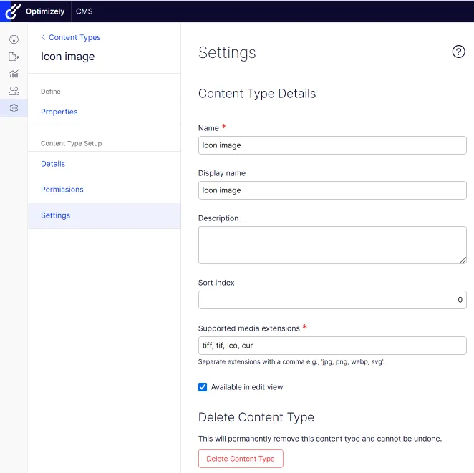The width and height of the screenshot is (474, 473).
Task: Open help via the question mark icon
Action: (x=458, y=52)
